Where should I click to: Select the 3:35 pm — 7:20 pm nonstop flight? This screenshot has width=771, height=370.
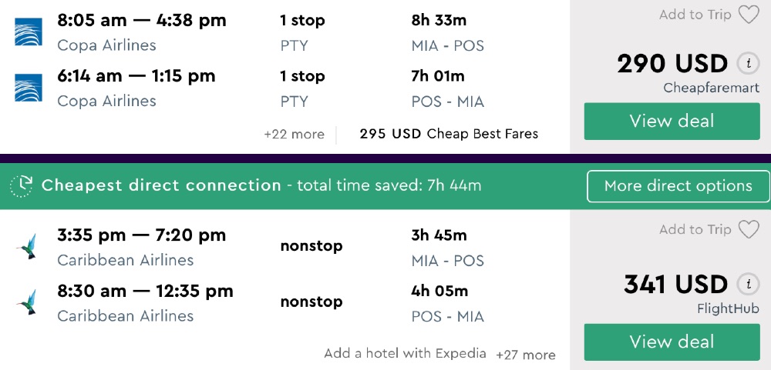pos(141,235)
